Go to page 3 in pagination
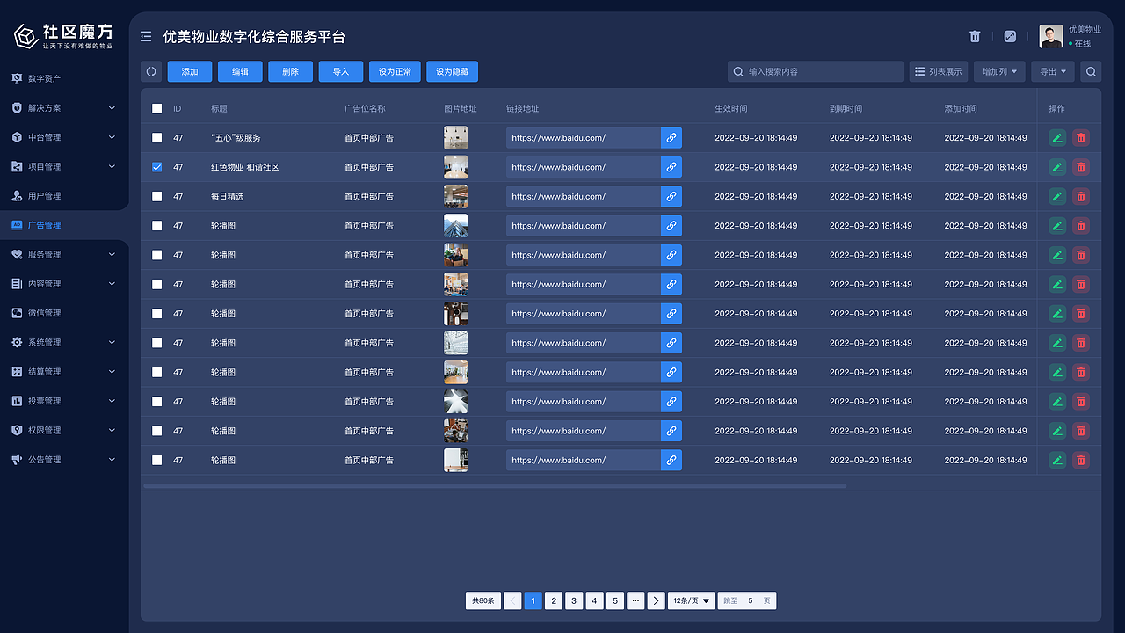Viewport: 1125px width, 633px height. 574,600
